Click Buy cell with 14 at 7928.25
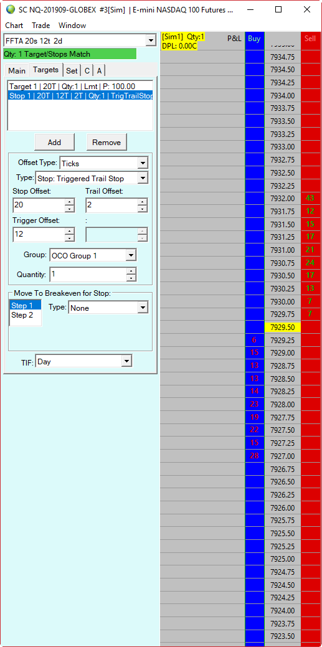322x647 pixels. [254, 391]
